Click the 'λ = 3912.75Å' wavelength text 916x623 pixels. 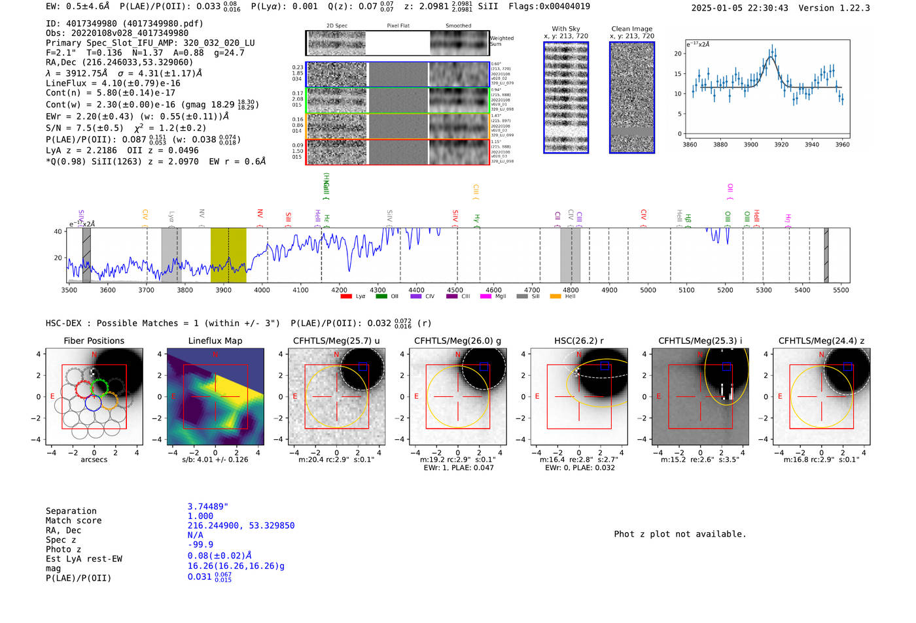[x=77, y=74]
